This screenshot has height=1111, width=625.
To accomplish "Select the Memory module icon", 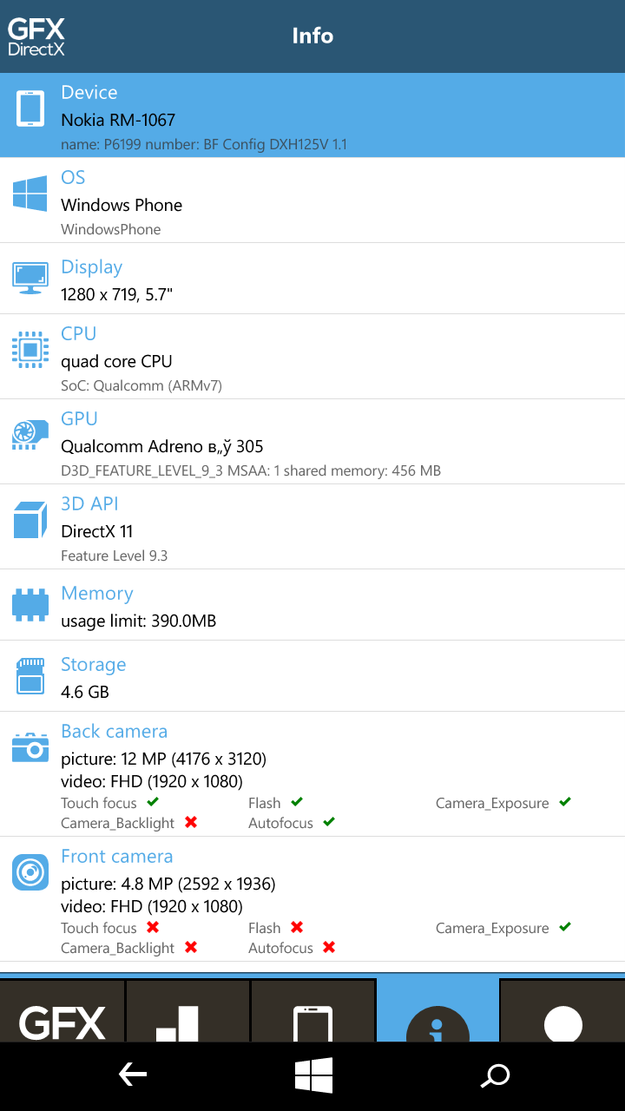I will click(30, 605).
